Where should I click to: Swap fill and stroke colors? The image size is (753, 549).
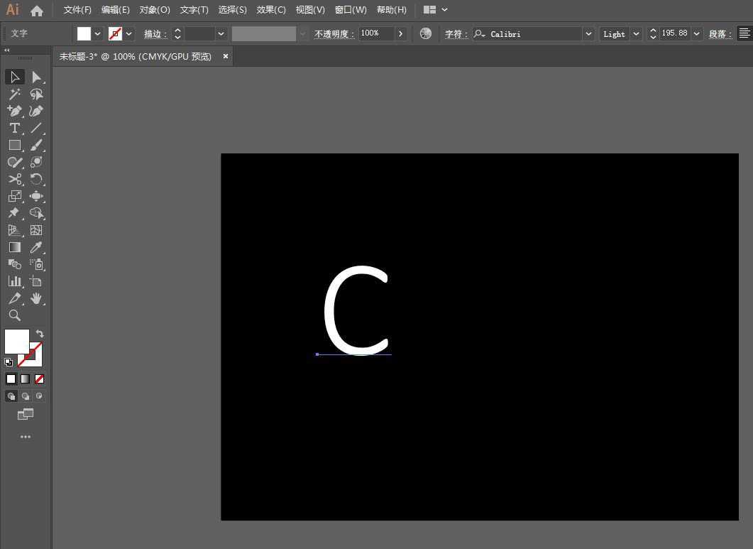click(x=40, y=334)
